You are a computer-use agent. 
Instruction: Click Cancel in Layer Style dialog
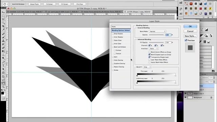click(190, 31)
